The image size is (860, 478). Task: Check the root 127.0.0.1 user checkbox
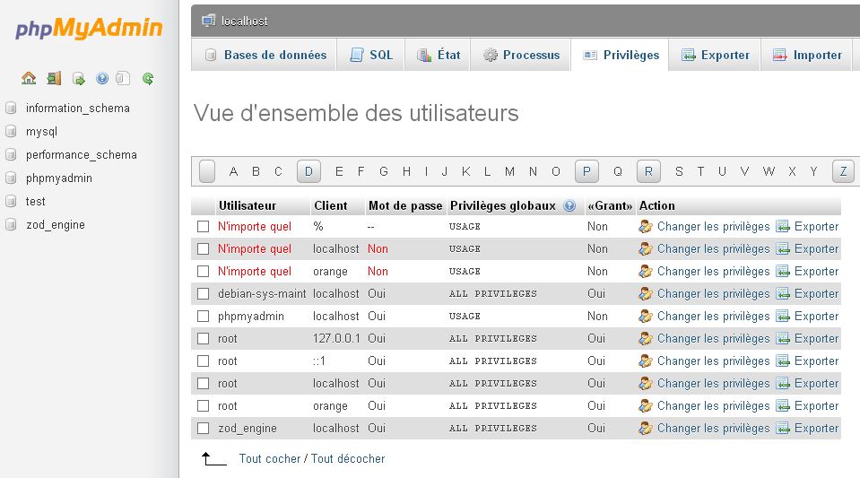[204, 339]
